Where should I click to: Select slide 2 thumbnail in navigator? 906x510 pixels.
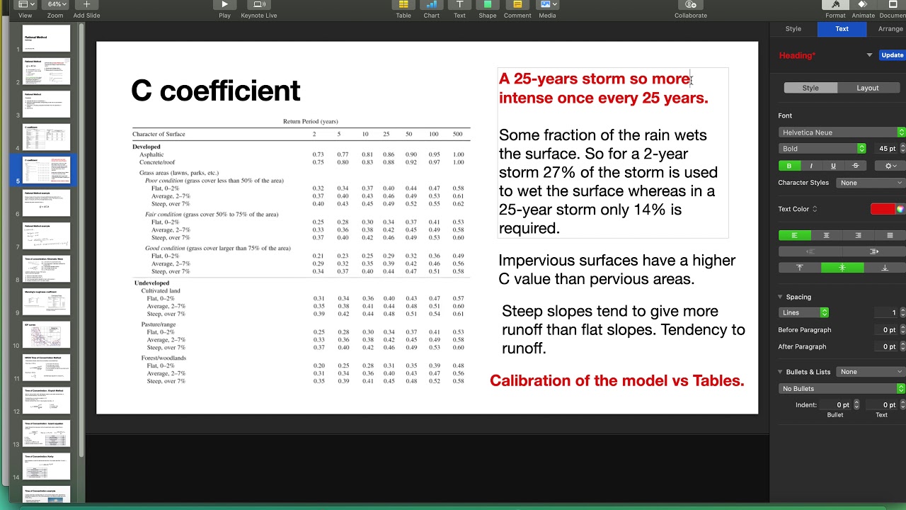47,71
